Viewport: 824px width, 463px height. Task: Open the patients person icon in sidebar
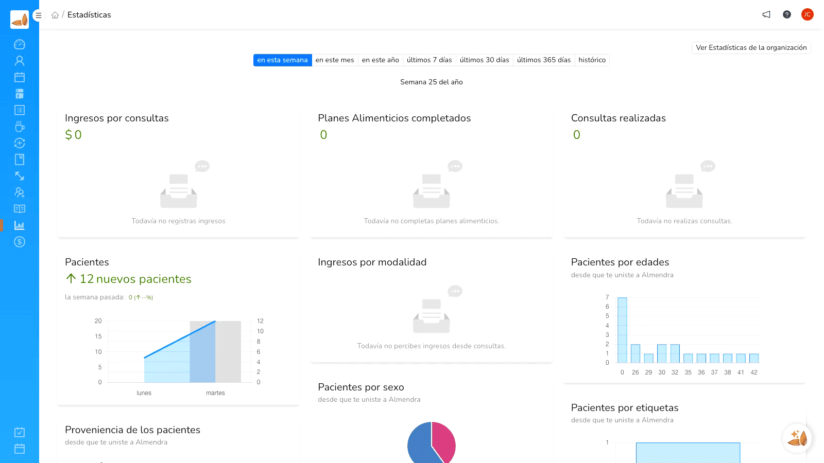[x=20, y=61]
